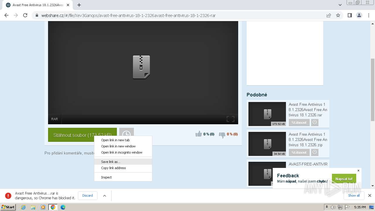Image resolution: width=375 pixels, height=211 pixels.
Task: Open the similar .zip file thumbnail
Action: click(x=267, y=144)
